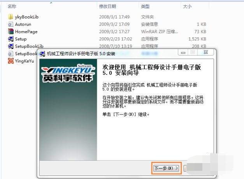Close the installer window
The image size is (244, 179).
click(x=206, y=52)
